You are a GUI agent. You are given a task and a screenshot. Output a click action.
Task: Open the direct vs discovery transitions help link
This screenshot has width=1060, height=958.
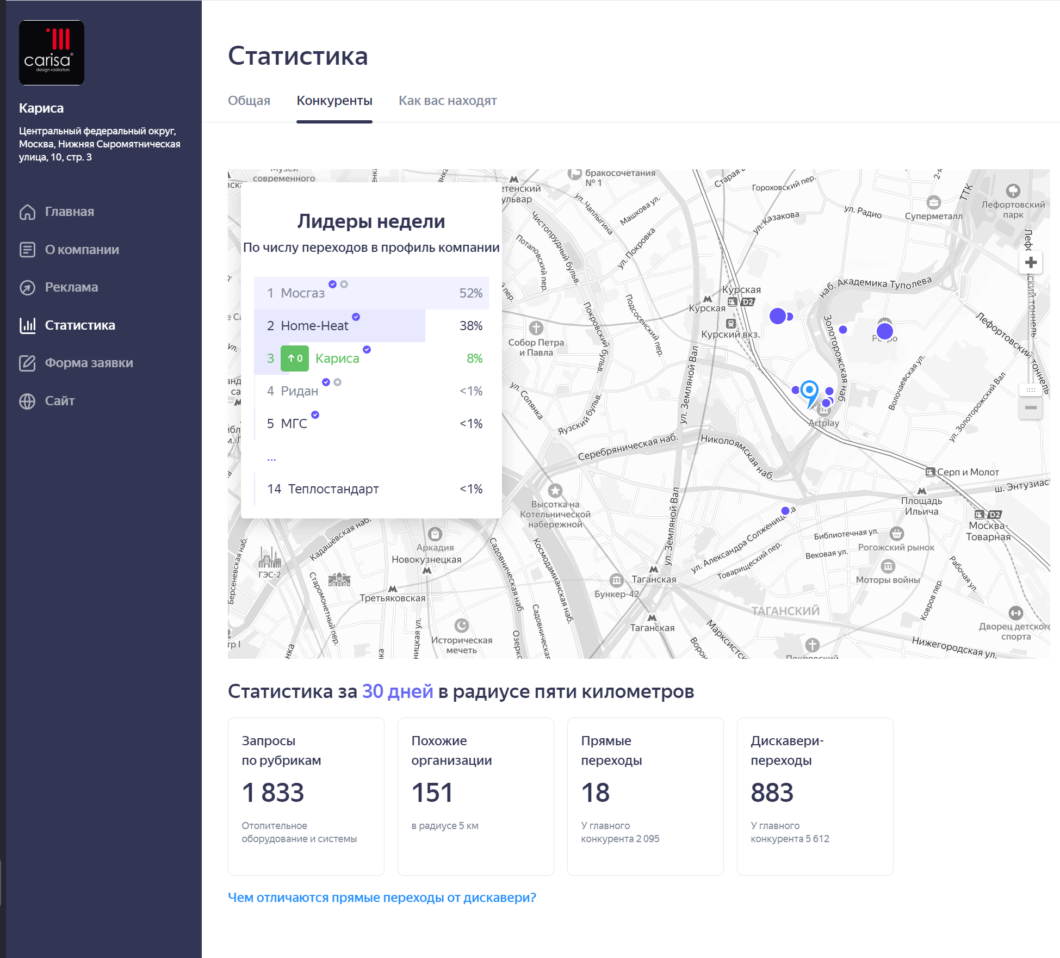pyautogui.click(x=381, y=898)
